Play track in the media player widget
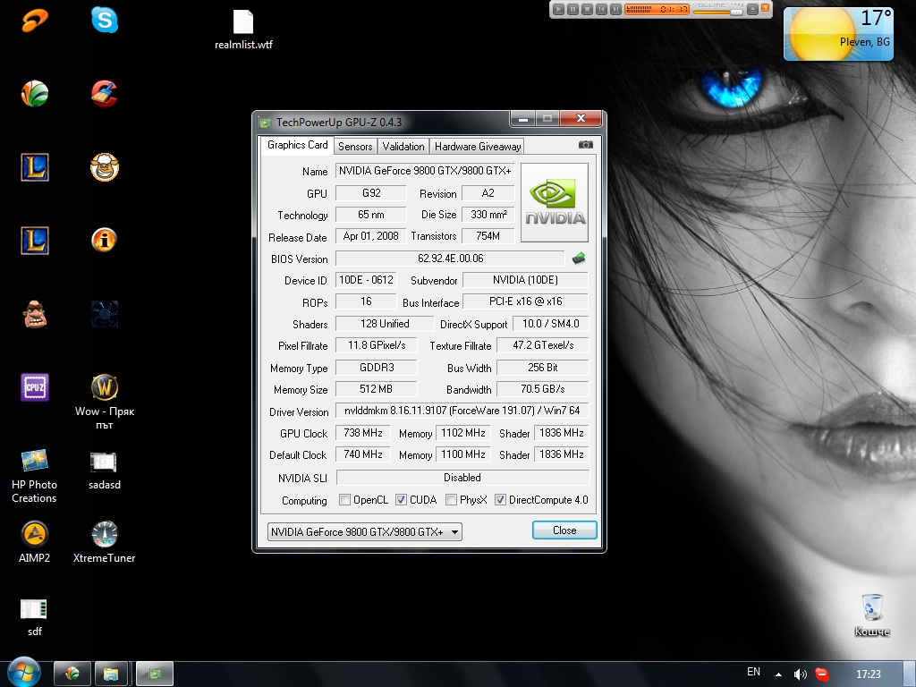Viewport: 916px width, 687px height. 558,9
